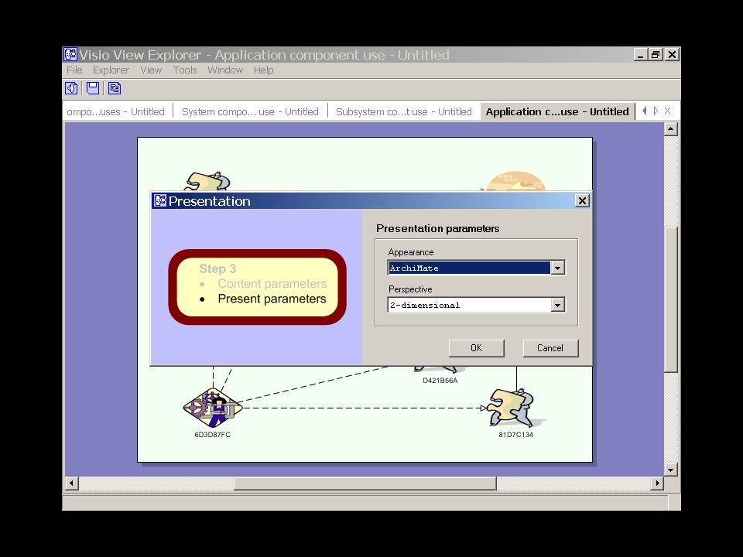Image resolution: width=743 pixels, height=557 pixels.
Task: Open the Window menu
Action: coord(225,70)
